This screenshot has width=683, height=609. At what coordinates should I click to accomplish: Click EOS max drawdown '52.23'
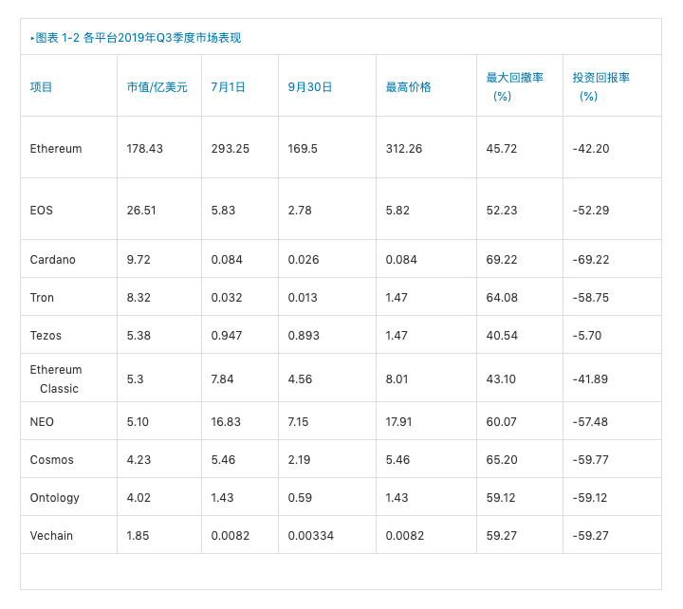point(502,211)
